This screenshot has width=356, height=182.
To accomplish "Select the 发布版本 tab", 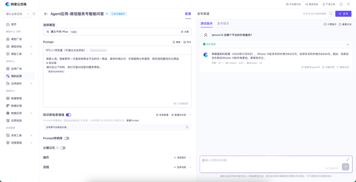I will coord(223,24).
